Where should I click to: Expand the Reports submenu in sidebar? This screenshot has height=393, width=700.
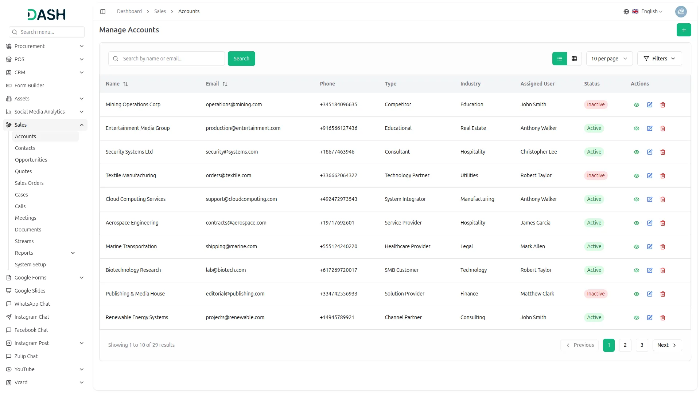73,253
